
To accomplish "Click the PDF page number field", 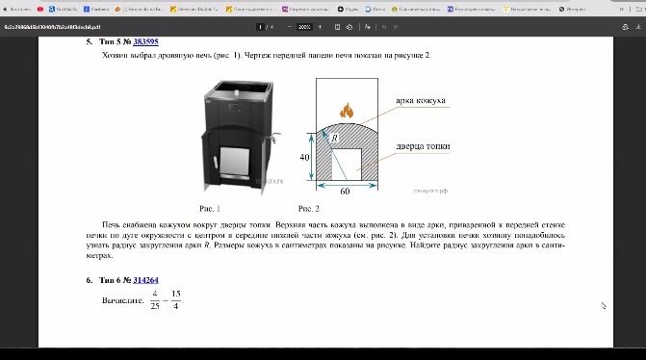I will click(260, 27).
